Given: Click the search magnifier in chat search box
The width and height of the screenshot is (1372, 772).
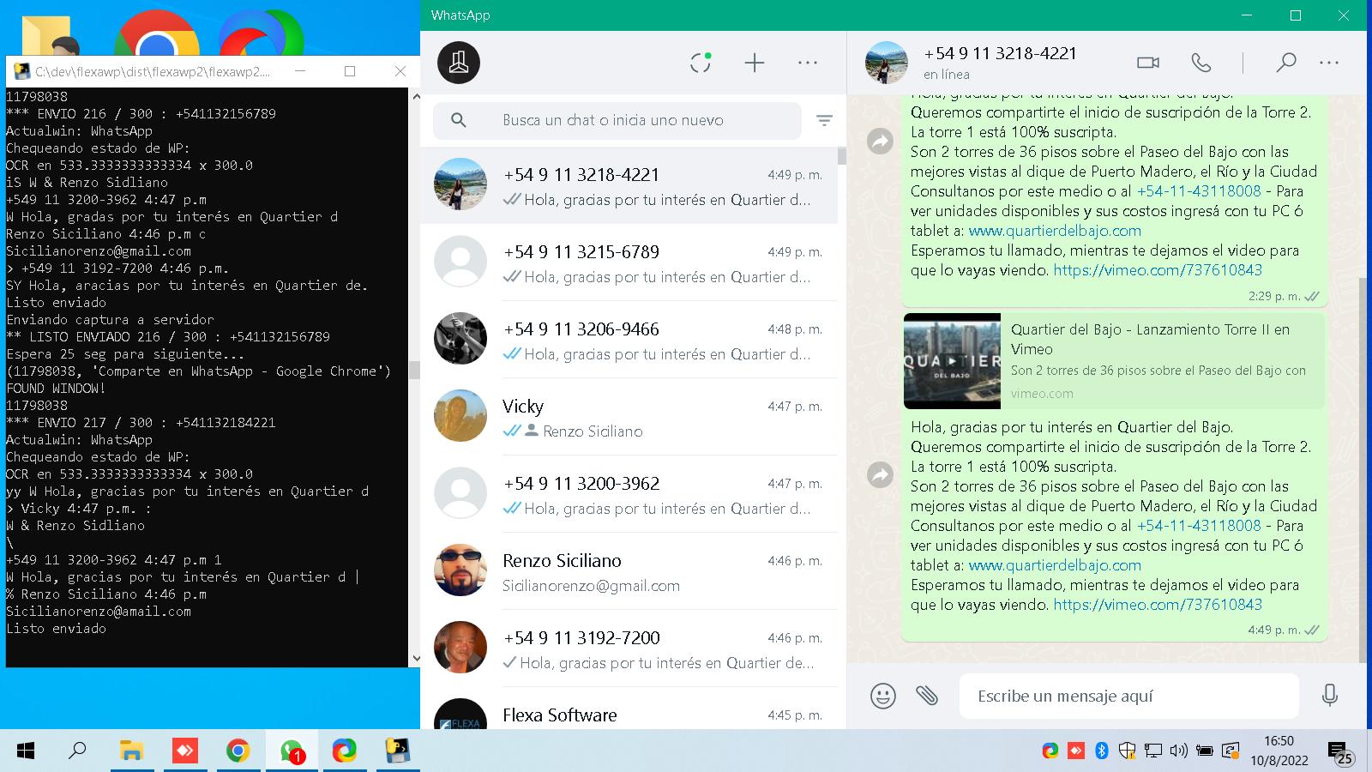Looking at the screenshot, I should [x=459, y=121].
